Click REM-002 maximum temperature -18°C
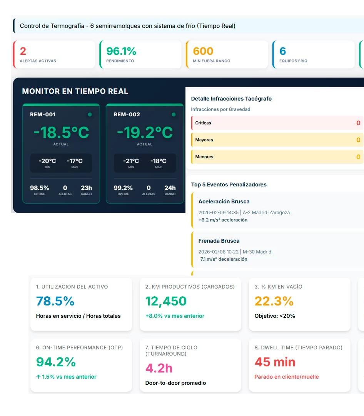The image size is (364, 416). 158,161
